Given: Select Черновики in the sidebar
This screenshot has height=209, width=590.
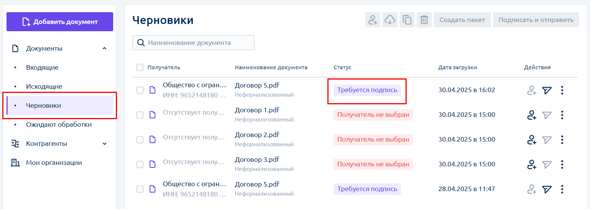Looking at the screenshot, I should tap(60, 105).
